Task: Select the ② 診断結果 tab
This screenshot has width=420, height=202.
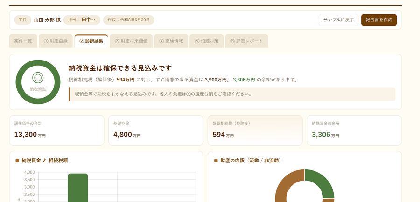Action: pos(91,41)
